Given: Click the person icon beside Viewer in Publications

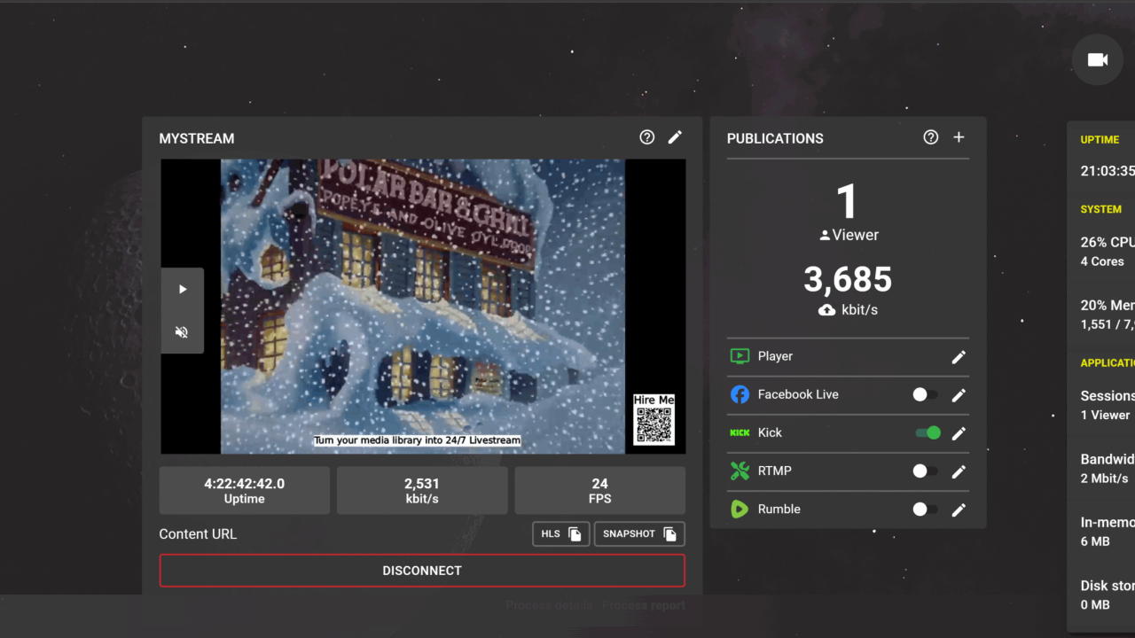Looking at the screenshot, I should pos(825,236).
